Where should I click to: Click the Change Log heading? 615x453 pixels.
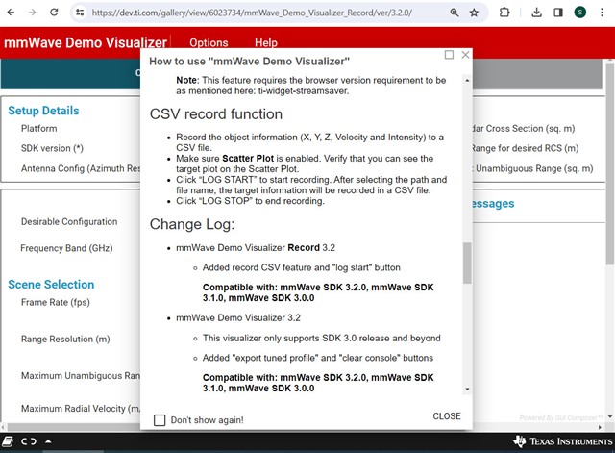pos(192,224)
